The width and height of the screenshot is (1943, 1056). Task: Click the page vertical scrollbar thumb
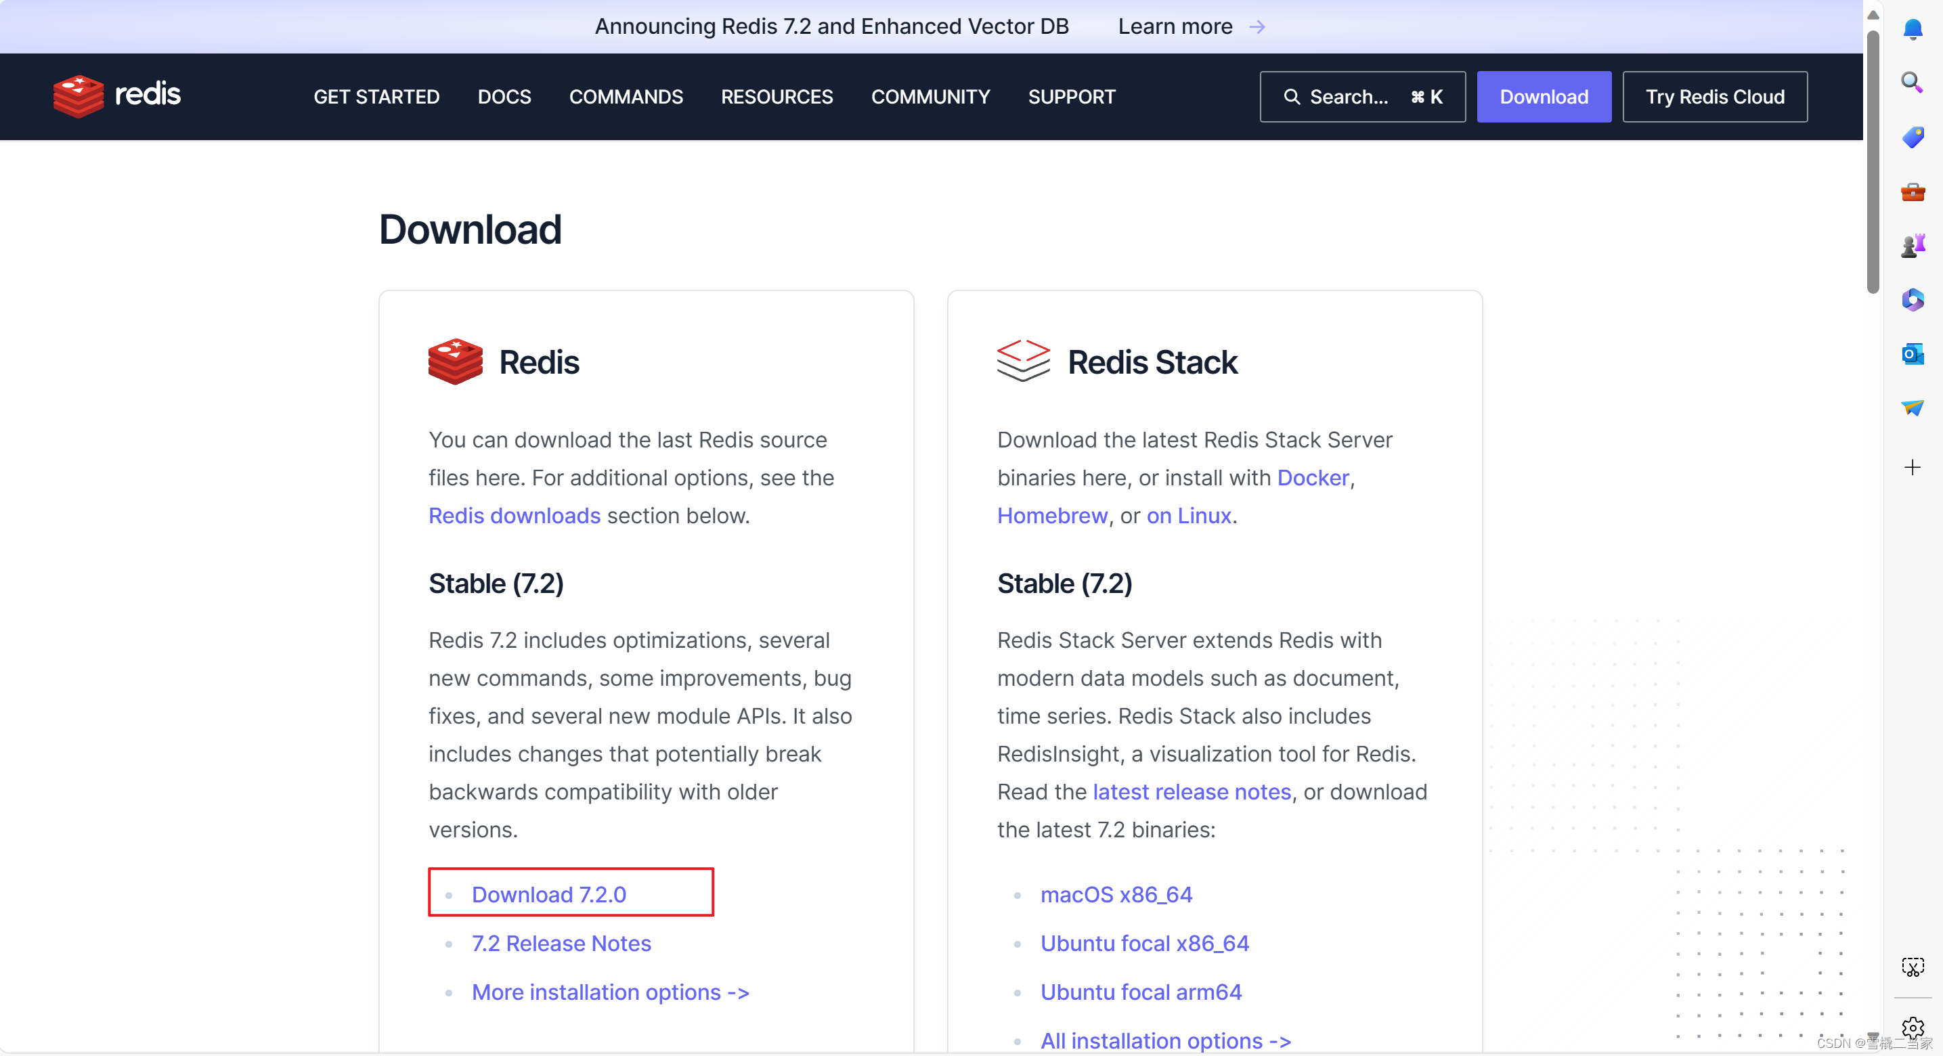(x=1872, y=162)
